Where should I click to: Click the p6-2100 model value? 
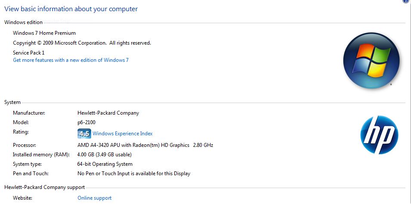(x=87, y=122)
